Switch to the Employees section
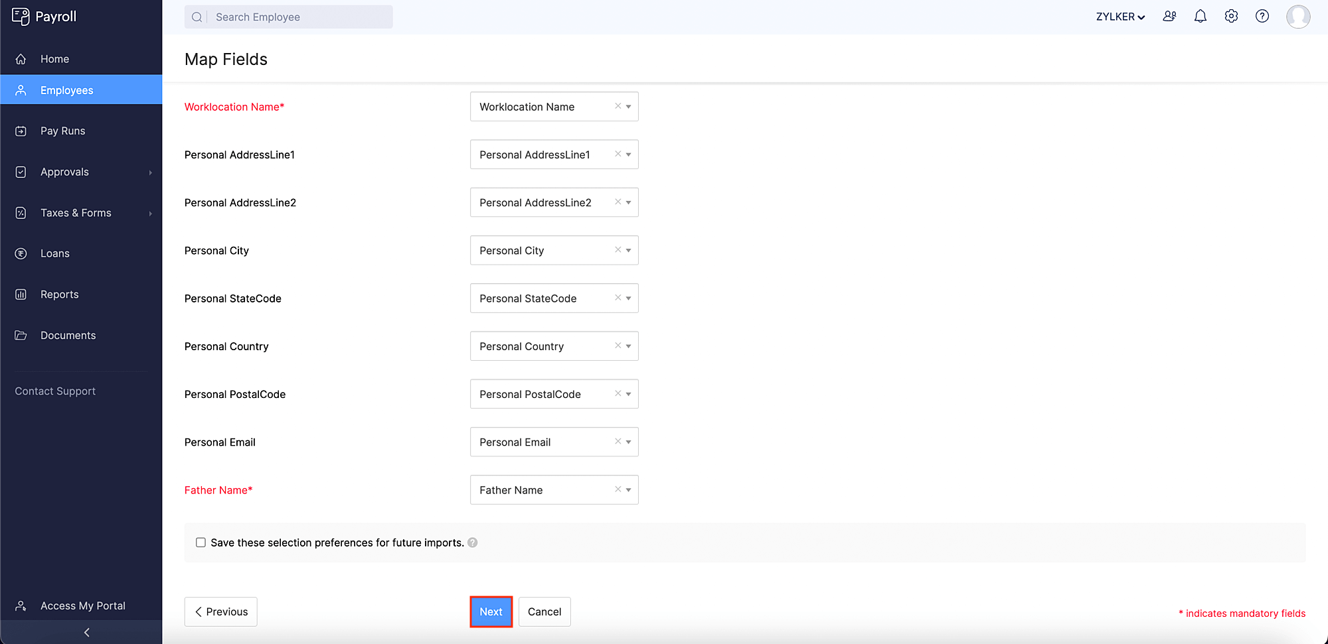Viewport: 1328px width, 644px height. (x=66, y=90)
